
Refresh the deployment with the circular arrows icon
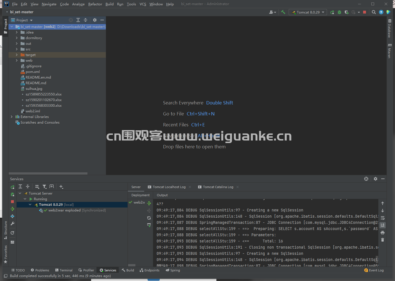[x=149, y=218]
